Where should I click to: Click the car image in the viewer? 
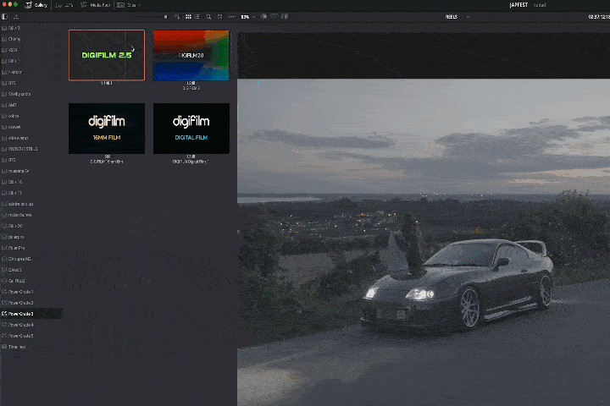[x=457, y=286]
